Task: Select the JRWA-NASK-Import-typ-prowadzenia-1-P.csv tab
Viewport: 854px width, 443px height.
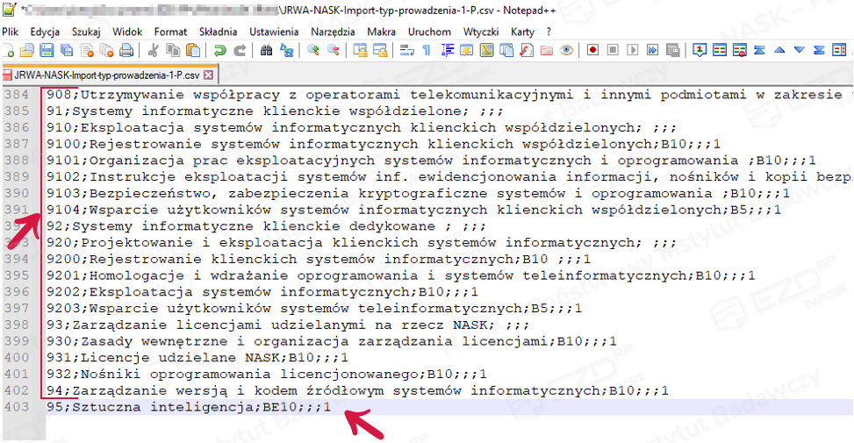Action: click(x=105, y=75)
